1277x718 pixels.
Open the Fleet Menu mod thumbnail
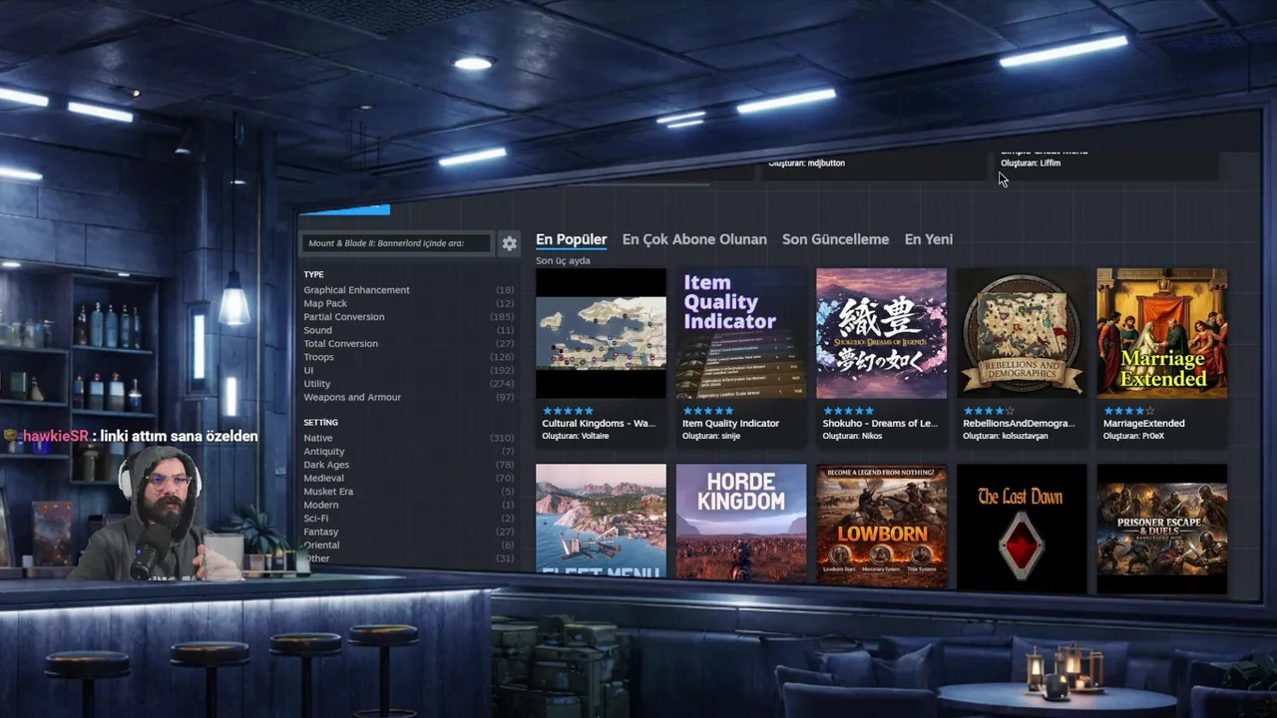601,521
